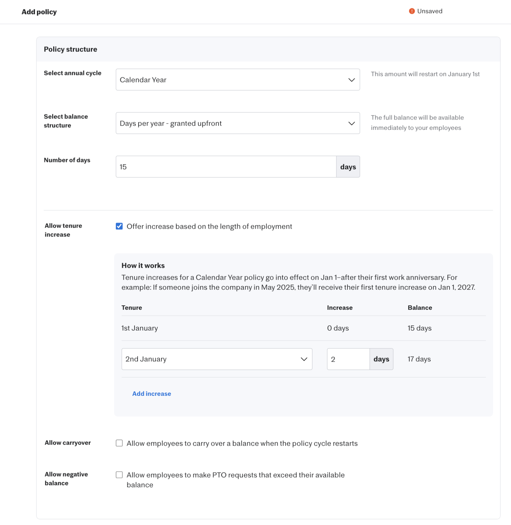Click the Add increase link
Screen dimensions: 511x525
click(151, 394)
